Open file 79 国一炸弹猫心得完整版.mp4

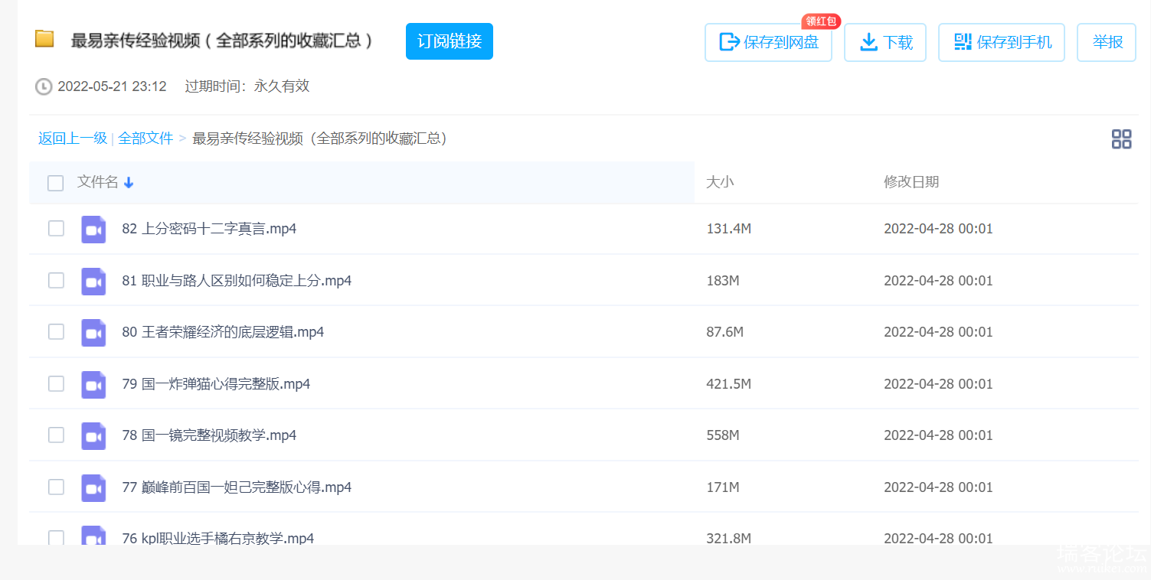216,384
